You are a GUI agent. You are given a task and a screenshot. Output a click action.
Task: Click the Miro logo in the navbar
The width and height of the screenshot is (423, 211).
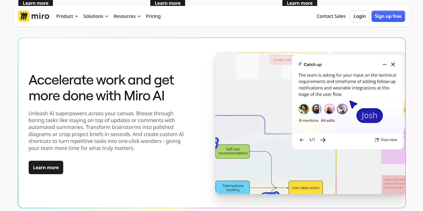pos(34,16)
